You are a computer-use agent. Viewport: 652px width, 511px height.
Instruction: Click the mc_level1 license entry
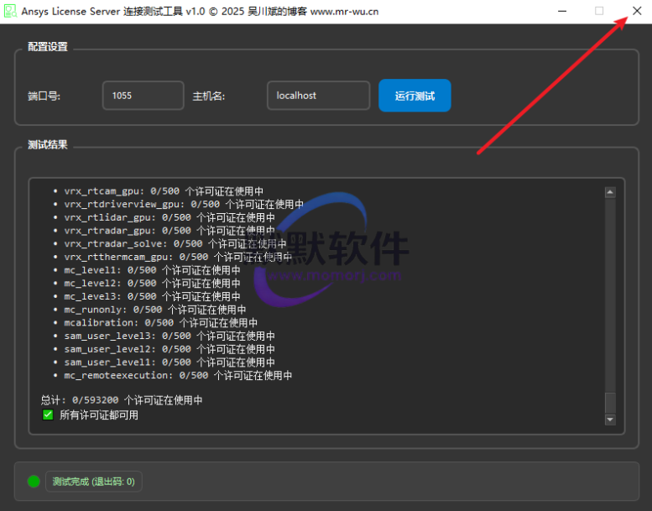tap(152, 270)
